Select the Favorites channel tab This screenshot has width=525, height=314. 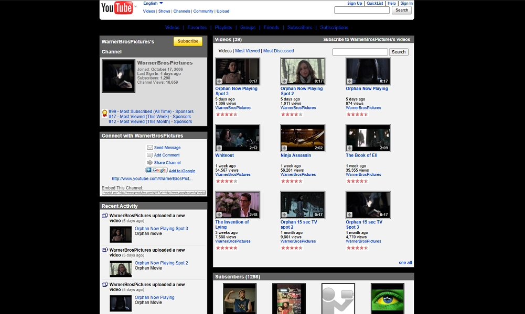(x=197, y=27)
